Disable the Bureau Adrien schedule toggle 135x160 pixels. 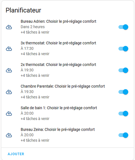coord(123,27)
